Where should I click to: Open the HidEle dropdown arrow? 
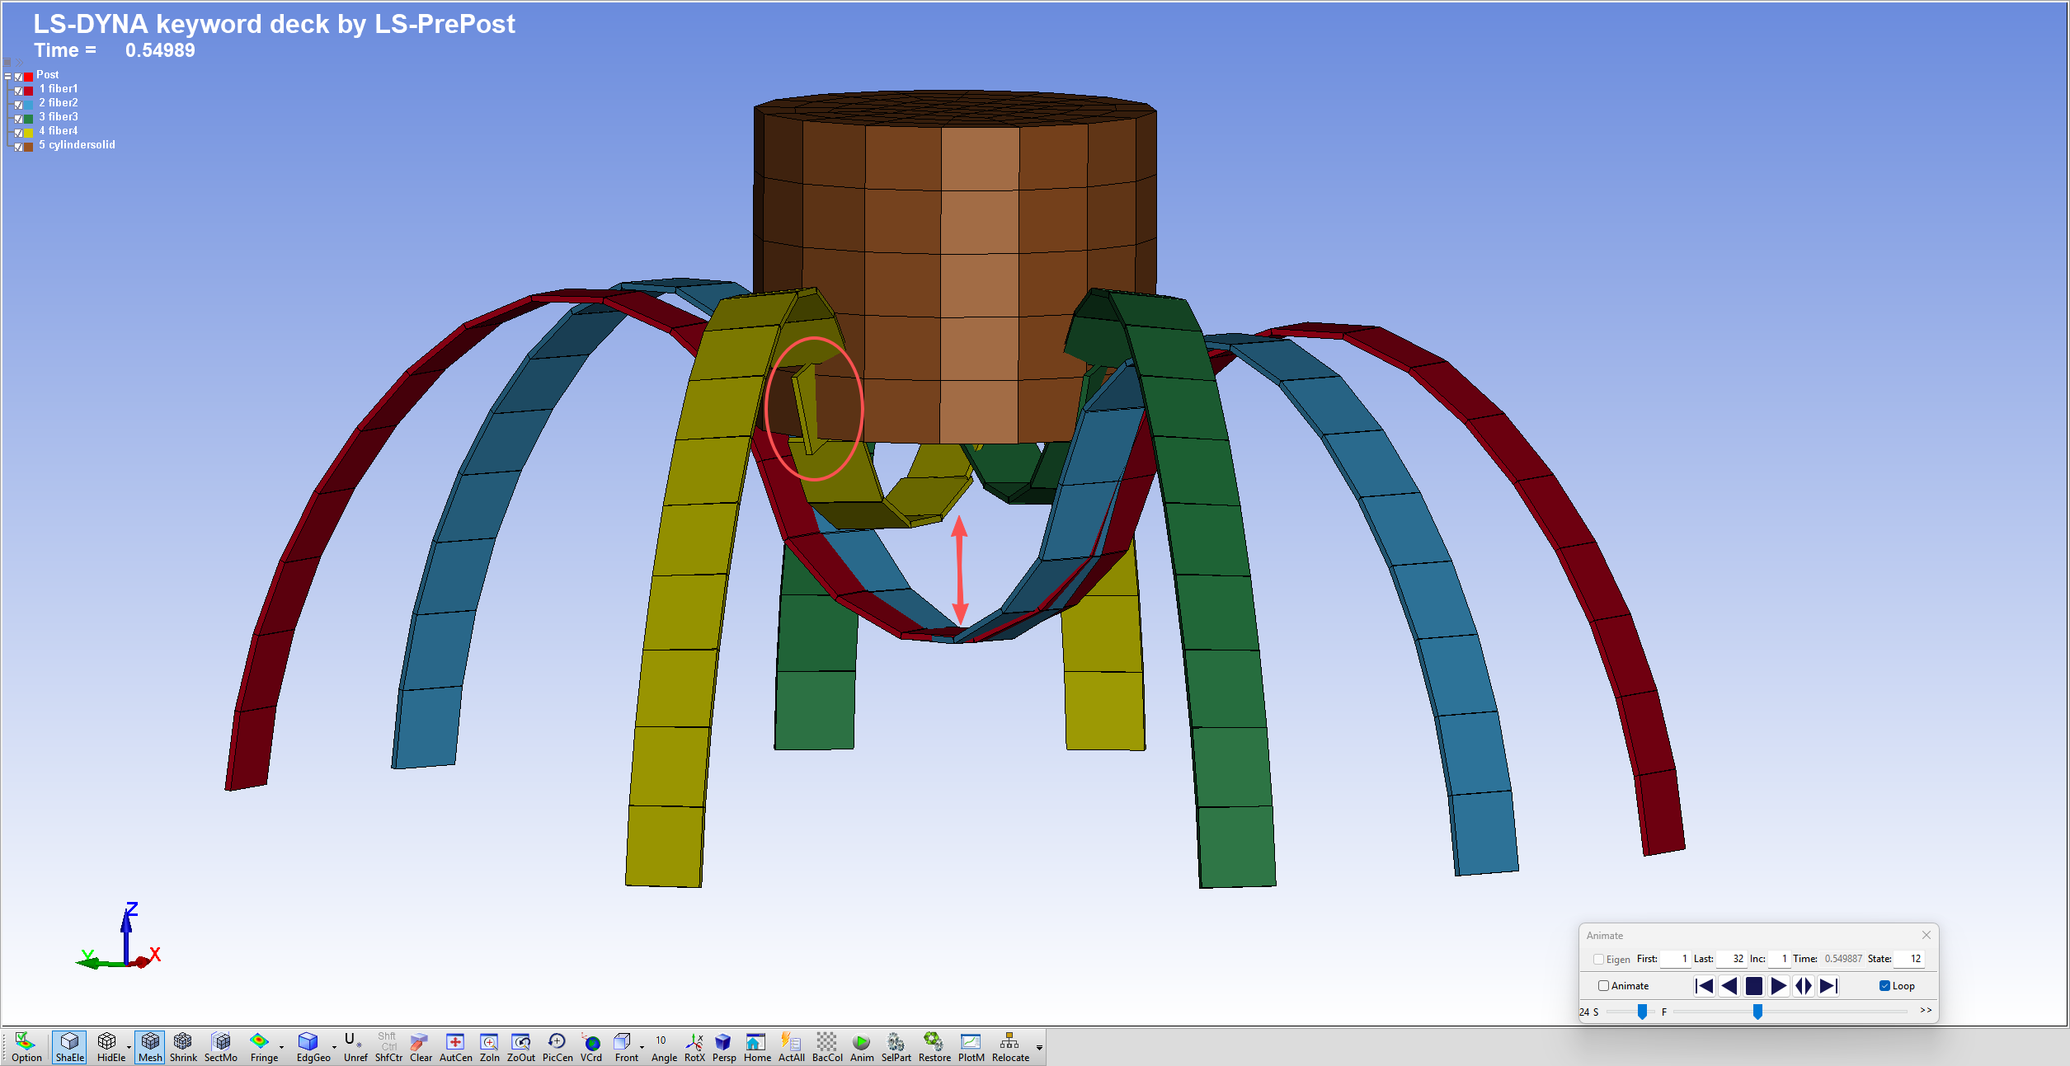[129, 1047]
